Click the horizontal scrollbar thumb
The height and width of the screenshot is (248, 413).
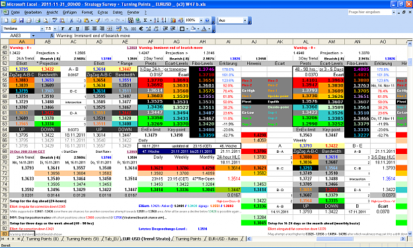334,239
